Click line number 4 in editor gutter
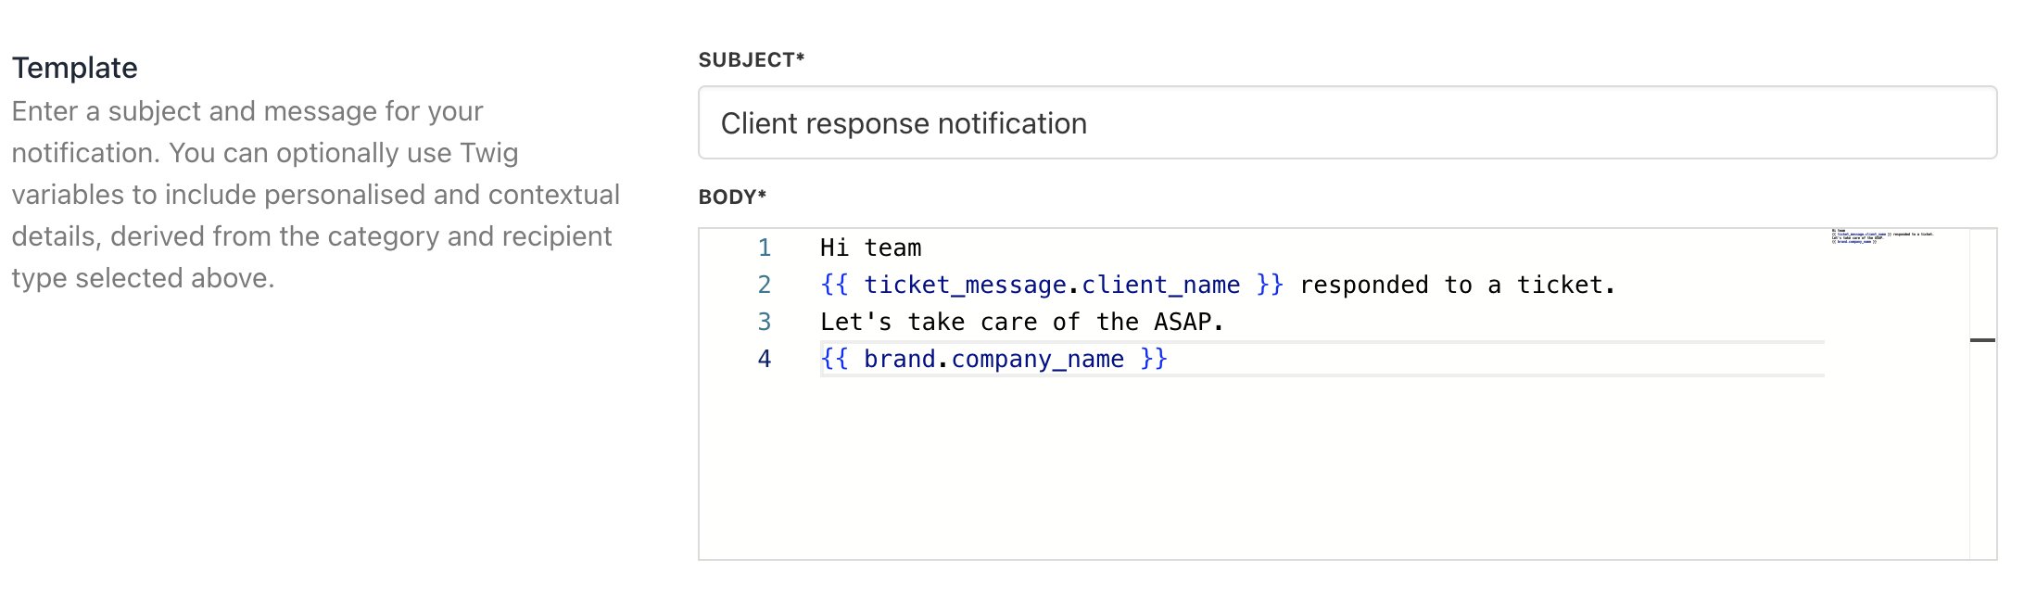 765,359
